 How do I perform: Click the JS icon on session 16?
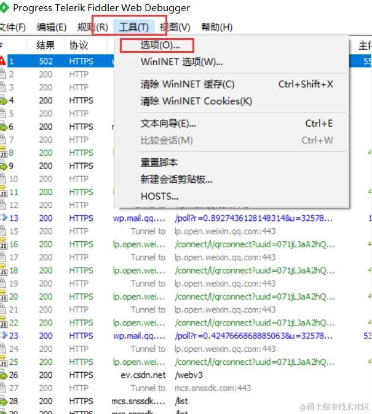(x=4, y=244)
